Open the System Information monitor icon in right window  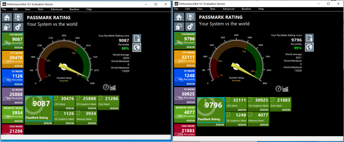[x=191, y=17]
